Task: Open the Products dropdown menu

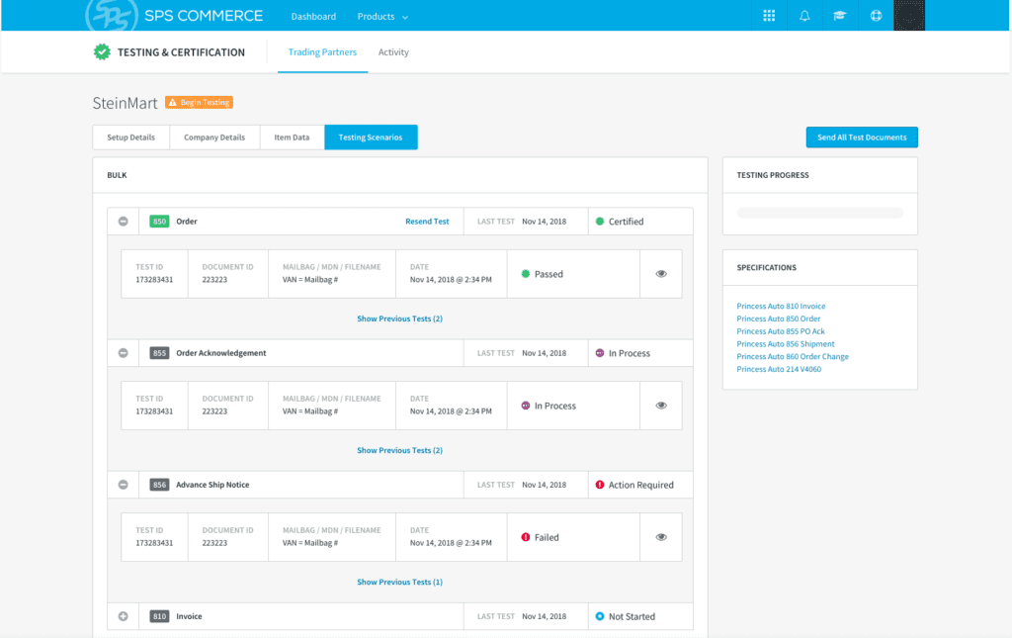Action: 382,17
